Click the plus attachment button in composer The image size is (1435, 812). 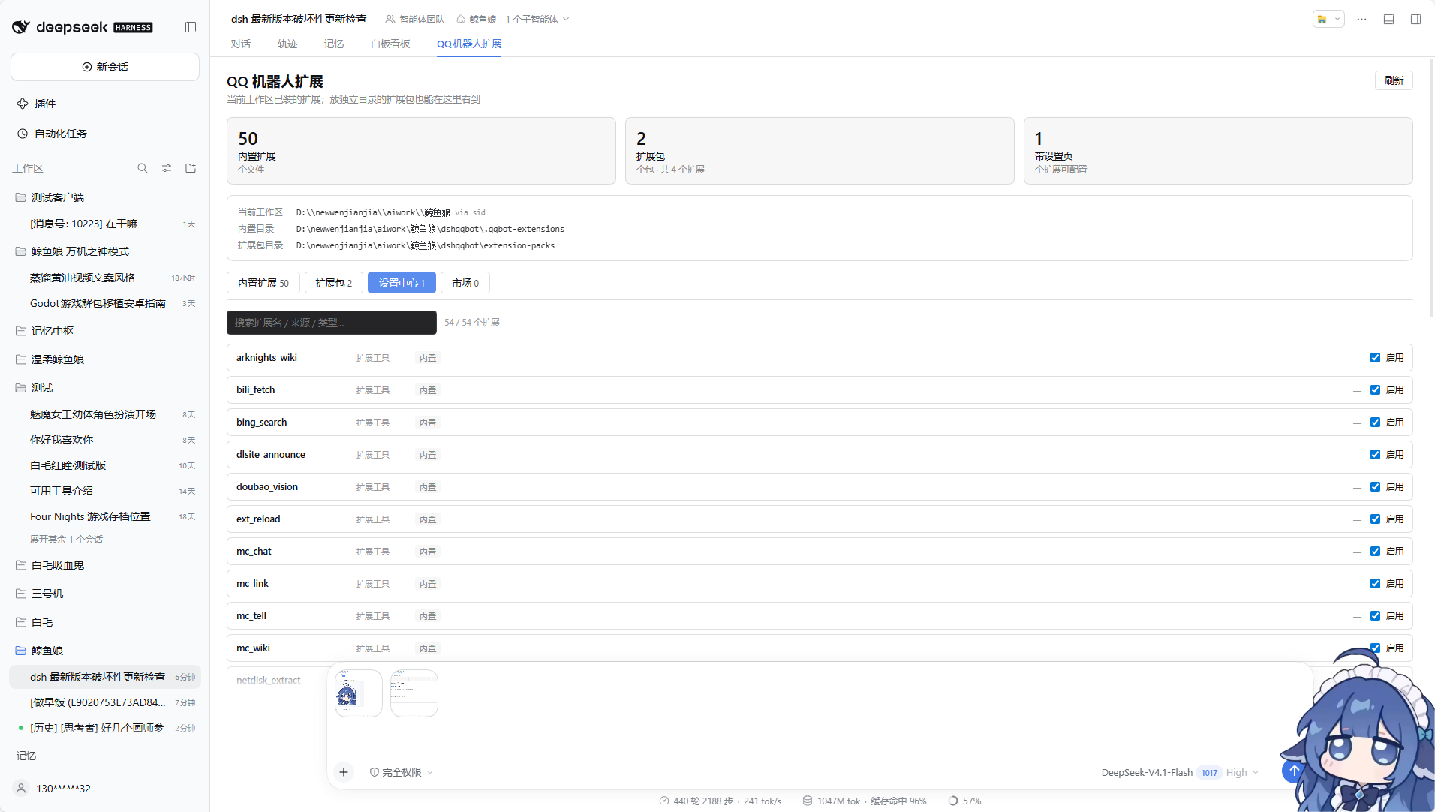tap(344, 772)
